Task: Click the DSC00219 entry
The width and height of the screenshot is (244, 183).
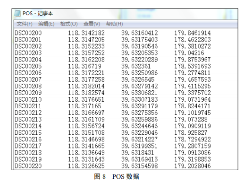Action: (x=28, y=159)
